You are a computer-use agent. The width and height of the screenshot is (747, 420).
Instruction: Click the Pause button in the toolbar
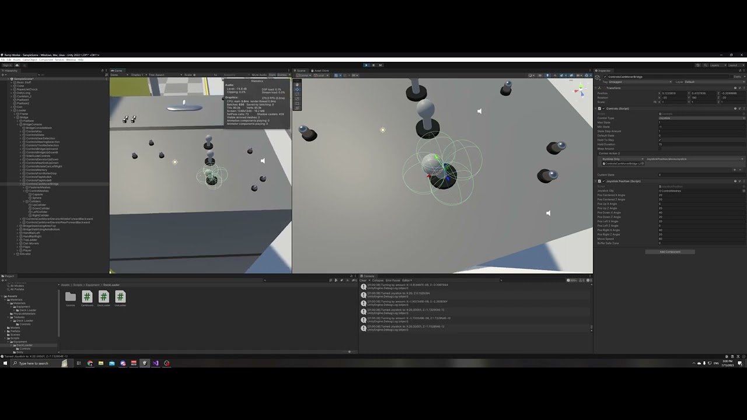tap(373, 65)
